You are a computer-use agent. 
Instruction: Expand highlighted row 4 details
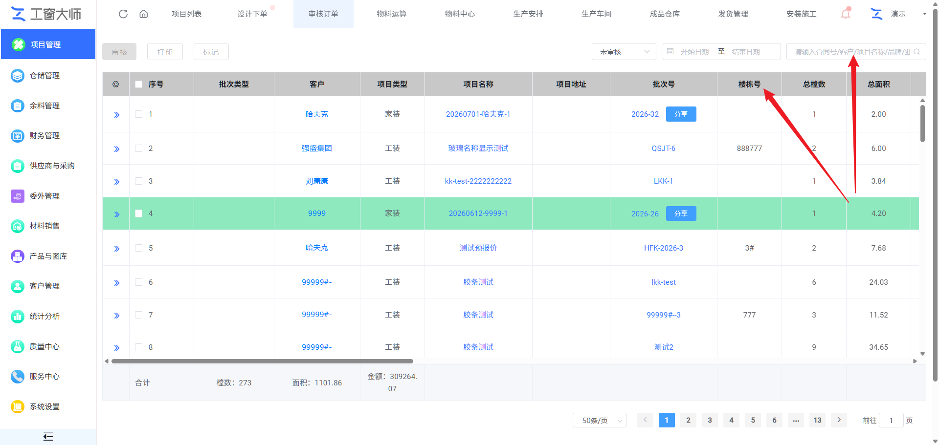point(116,214)
